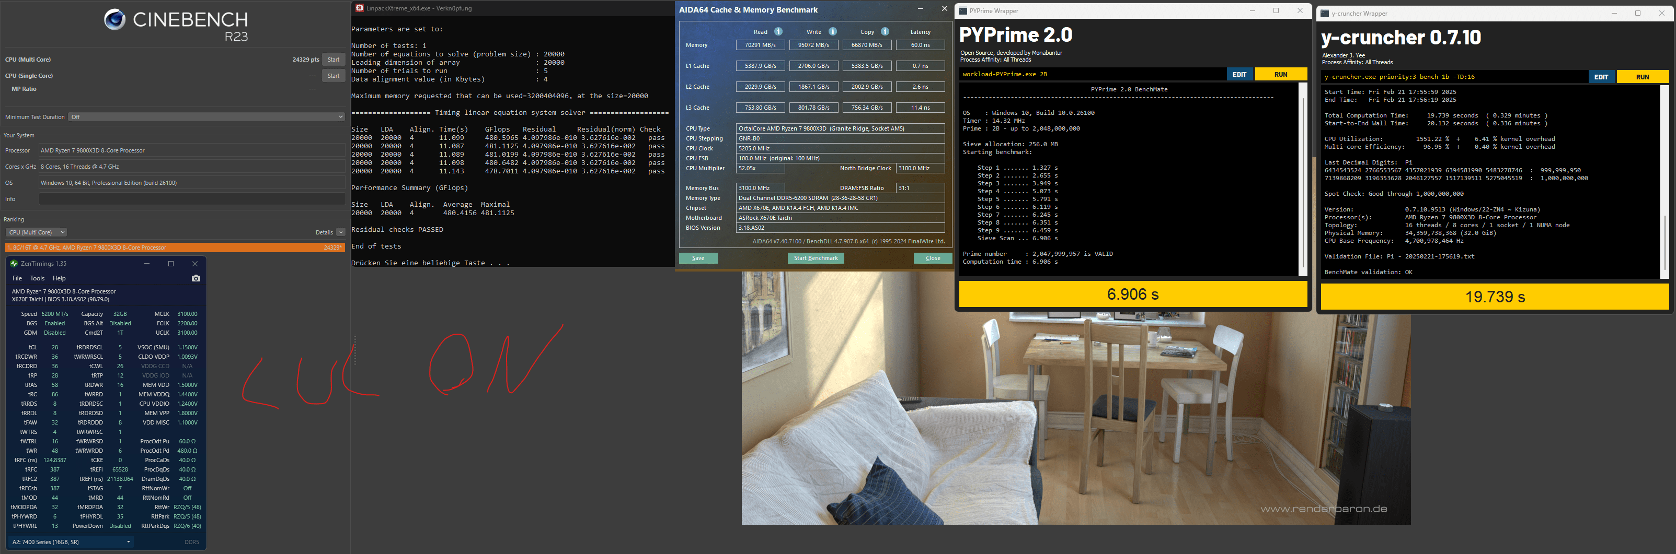Click the ZenTimings app icon in title bar
Screen dimensions: 1676x554
[14, 264]
